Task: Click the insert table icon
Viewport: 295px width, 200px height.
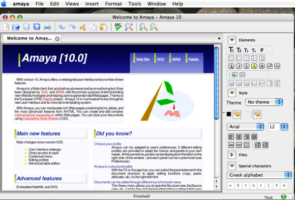Action: point(242,75)
